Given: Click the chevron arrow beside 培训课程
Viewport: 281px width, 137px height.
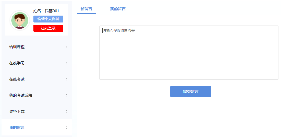Looking at the screenshot, I should [67, 47].
